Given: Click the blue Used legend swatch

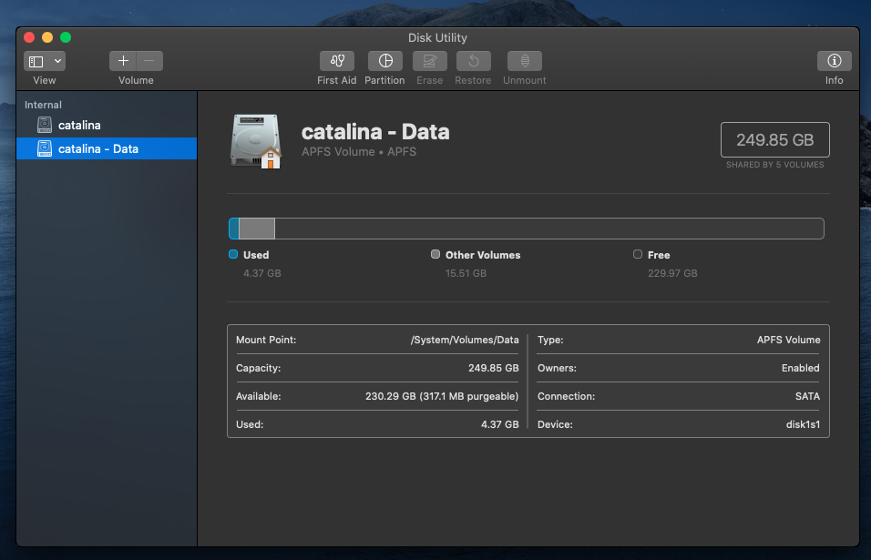Looking at the screenshot, I should tap(233, 254).
